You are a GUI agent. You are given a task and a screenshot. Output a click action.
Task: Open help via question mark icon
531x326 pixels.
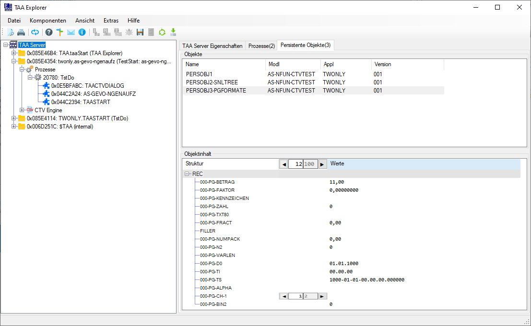[x=48, y=32]
